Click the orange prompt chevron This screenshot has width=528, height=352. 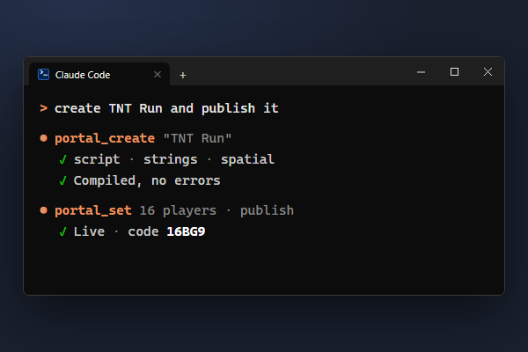point(43,108)
